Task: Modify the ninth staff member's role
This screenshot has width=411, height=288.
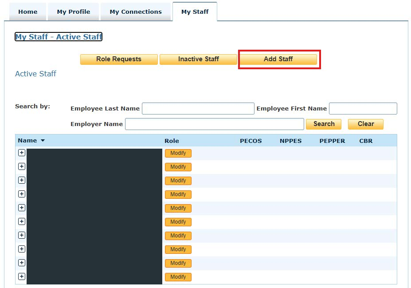Action: click(178, 263)
